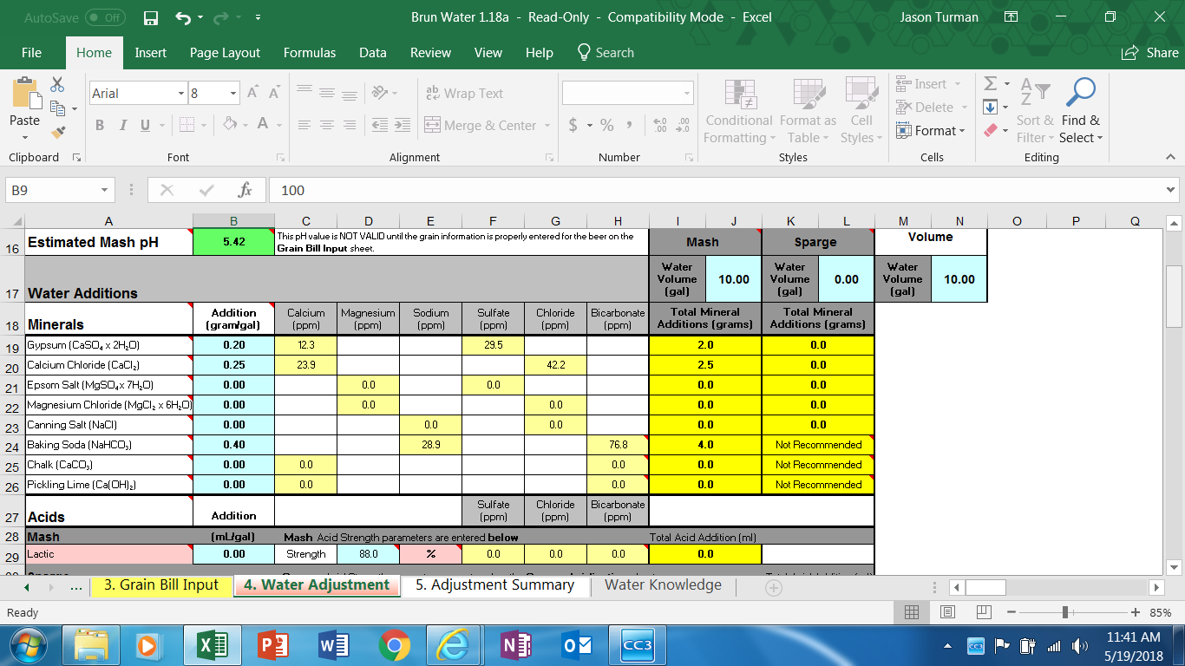
Task: Click Percent Style icon
Action: 606,126
